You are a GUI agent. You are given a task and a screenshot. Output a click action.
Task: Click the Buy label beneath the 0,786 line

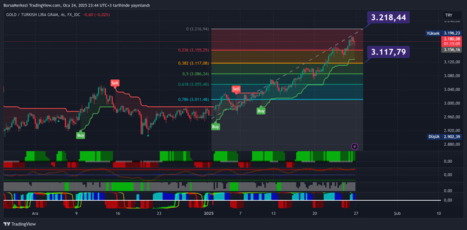(x=261, y=111)
